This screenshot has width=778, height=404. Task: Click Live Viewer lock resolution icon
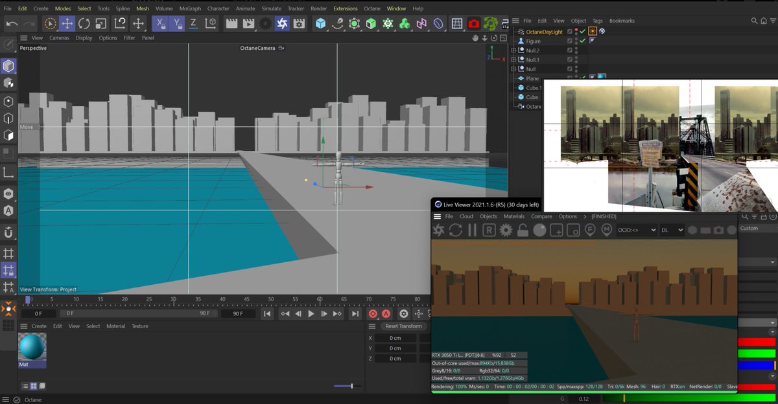523,230
